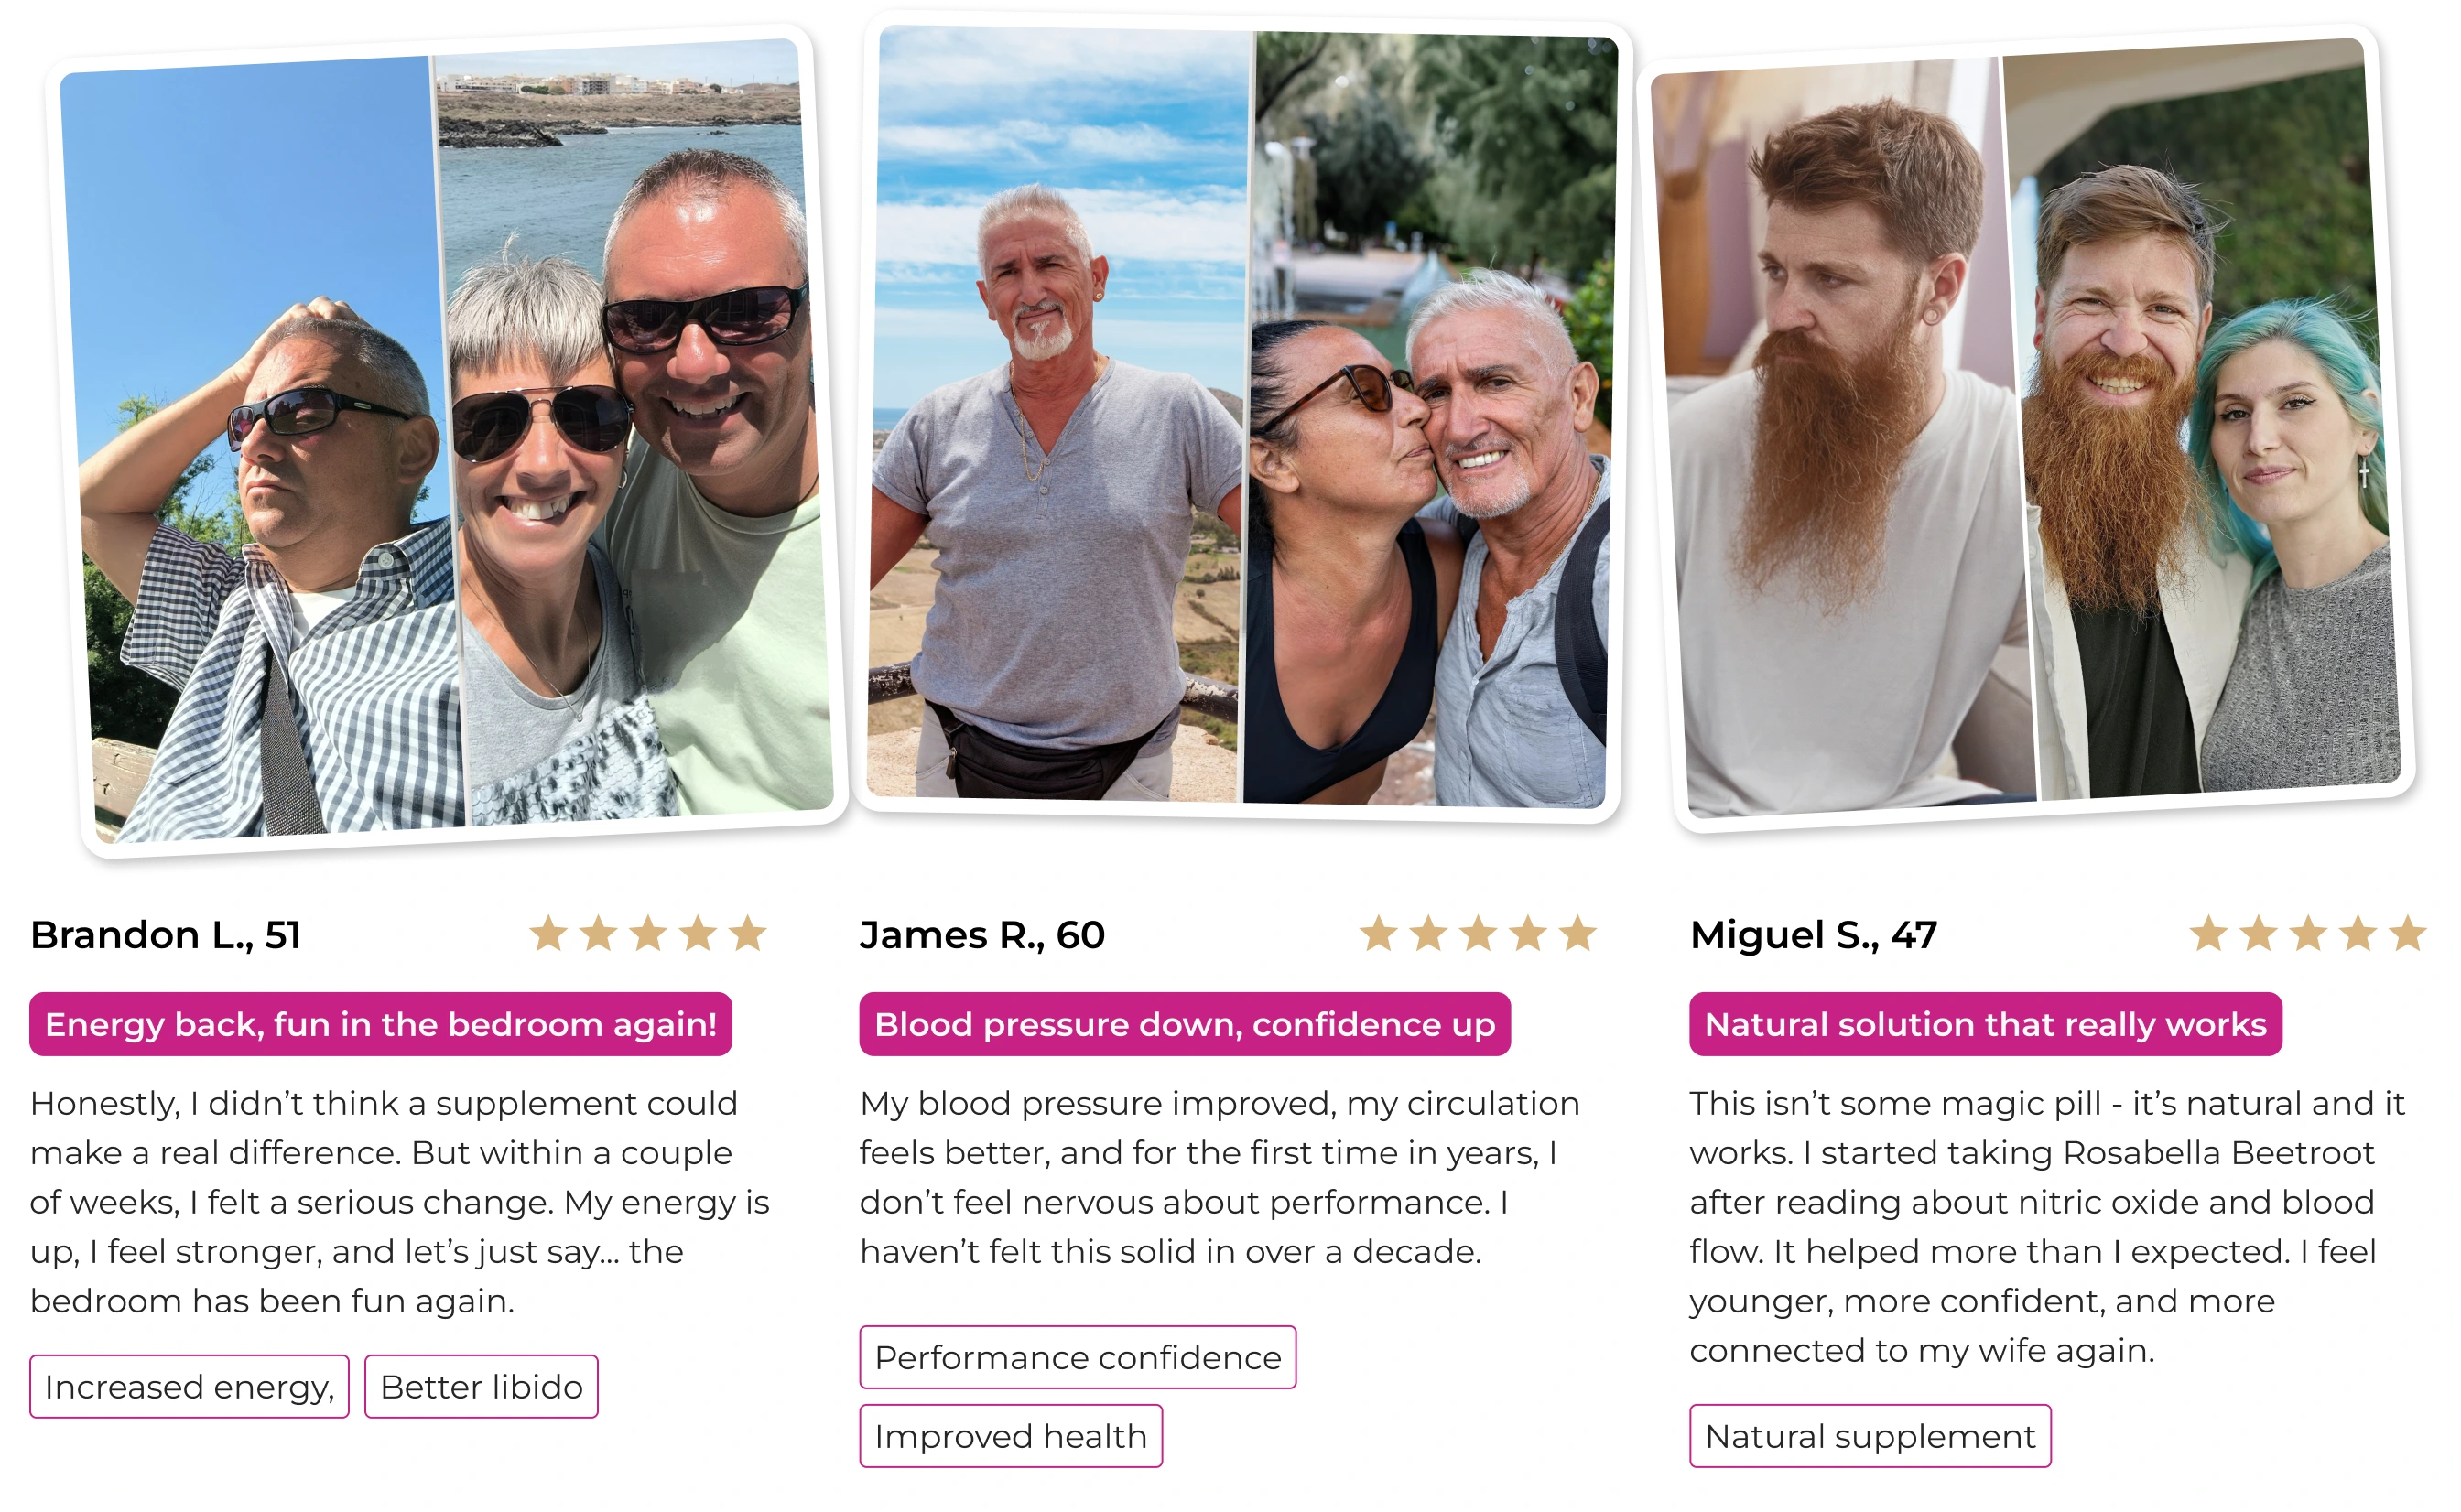Open Brandon L.'s testimonial photo card
Screen dimensions: 2461x1512
click(447, 440)
